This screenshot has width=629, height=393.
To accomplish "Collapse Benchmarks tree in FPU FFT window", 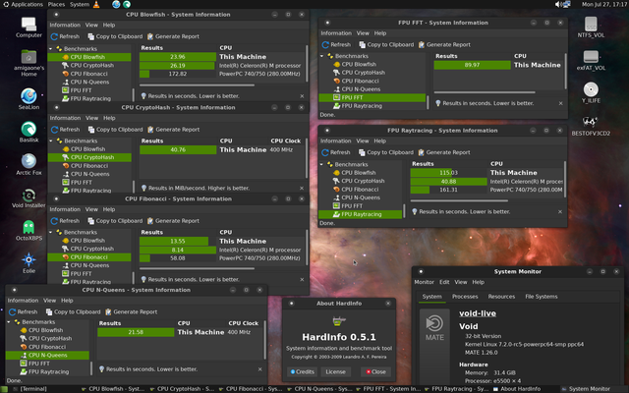I will [x=321, y=56].
